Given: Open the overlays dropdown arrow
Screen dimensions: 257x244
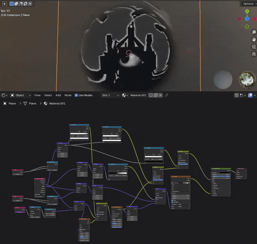Looking at the screenshot, I should click(x=255, y=95).
